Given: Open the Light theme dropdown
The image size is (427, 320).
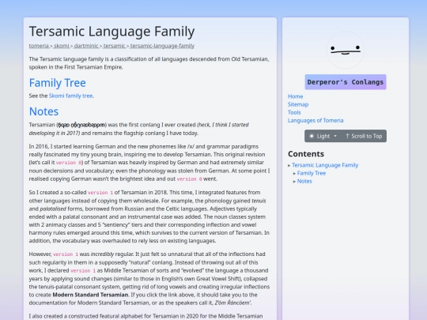Looking at the screenshot, I should (x=323, y=136).
